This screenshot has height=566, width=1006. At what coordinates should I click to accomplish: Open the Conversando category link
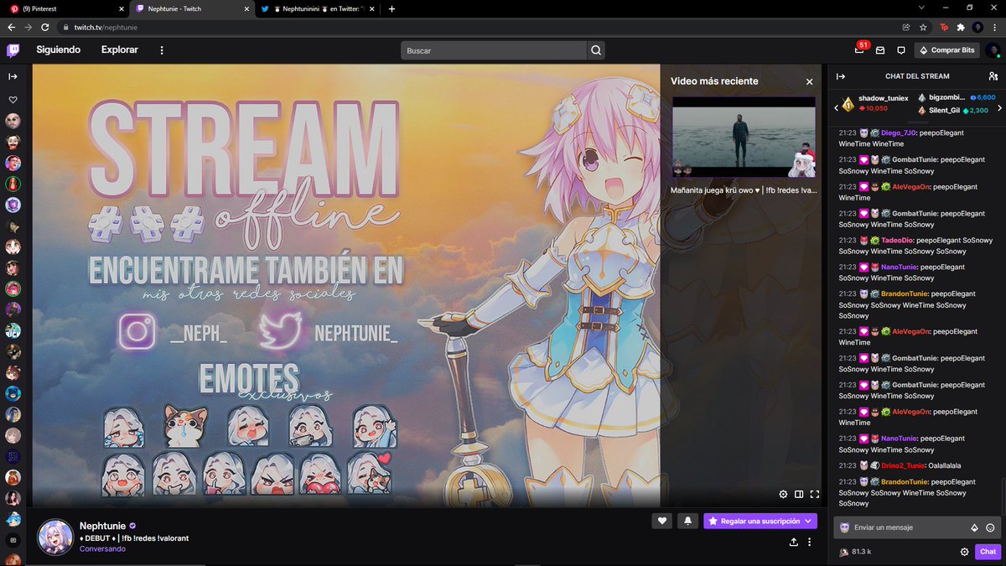[x=102, y=549]
